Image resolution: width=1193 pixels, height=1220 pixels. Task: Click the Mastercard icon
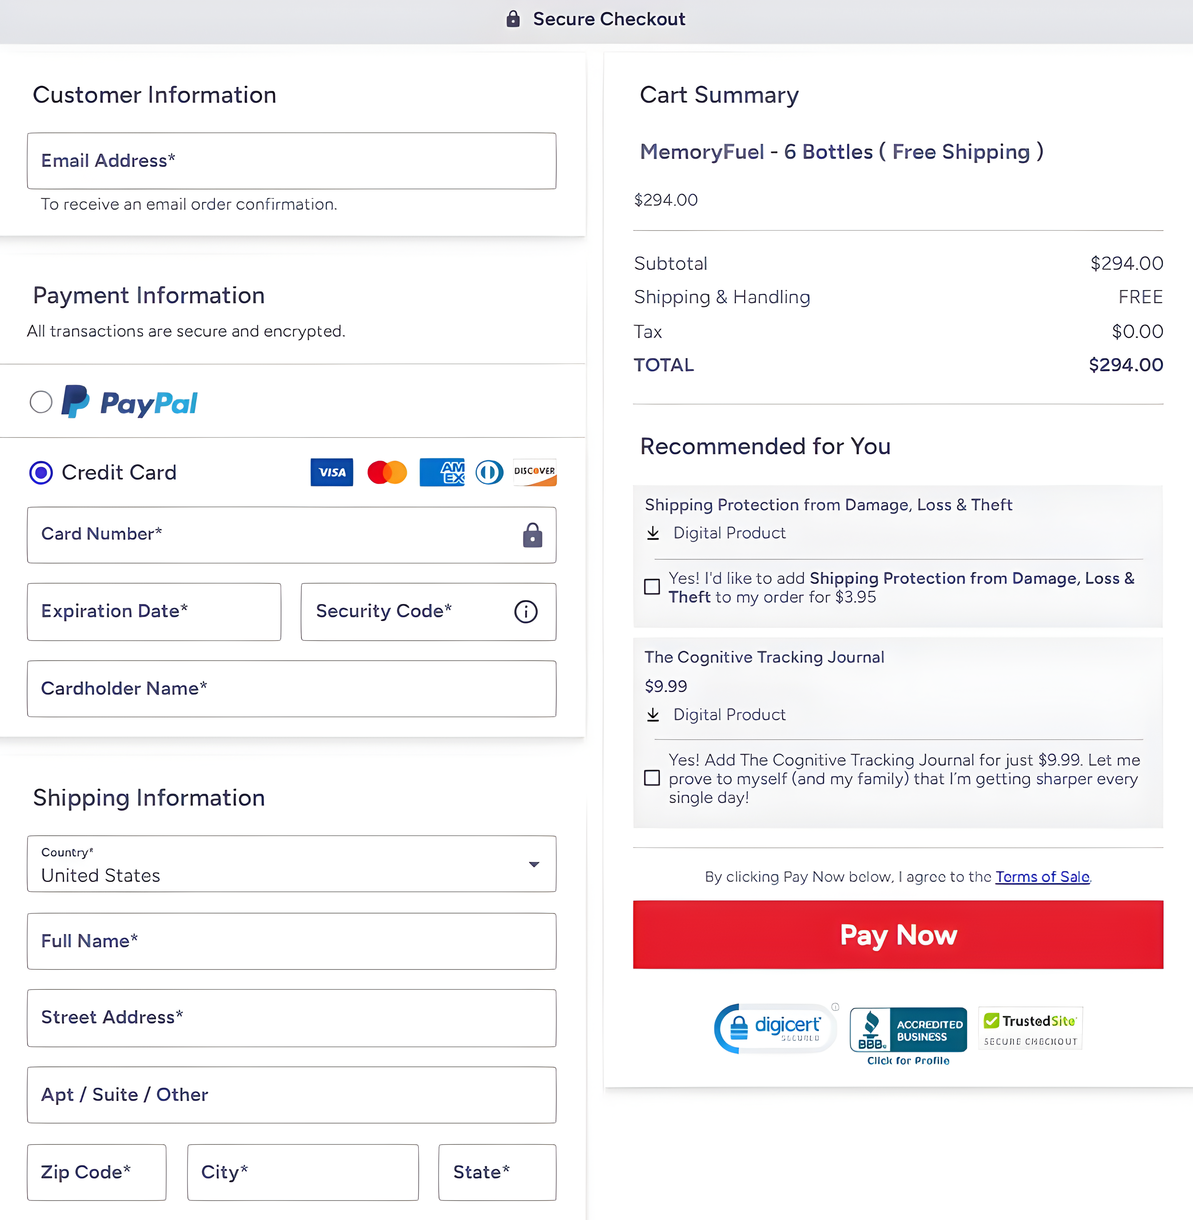click(387, 472)
